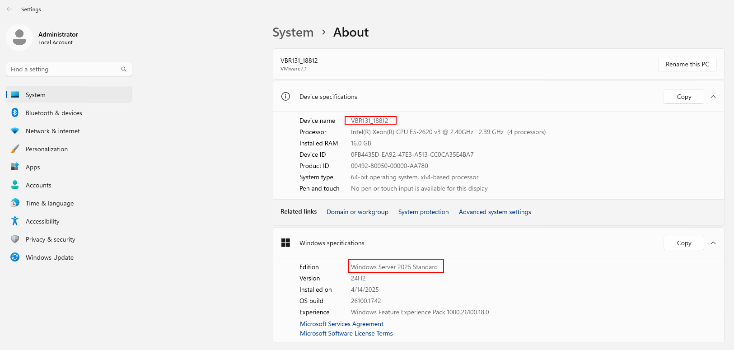Viewport: 734px width, 350px height.
Task: Open the Personalization page
Action: click(69, 149)
